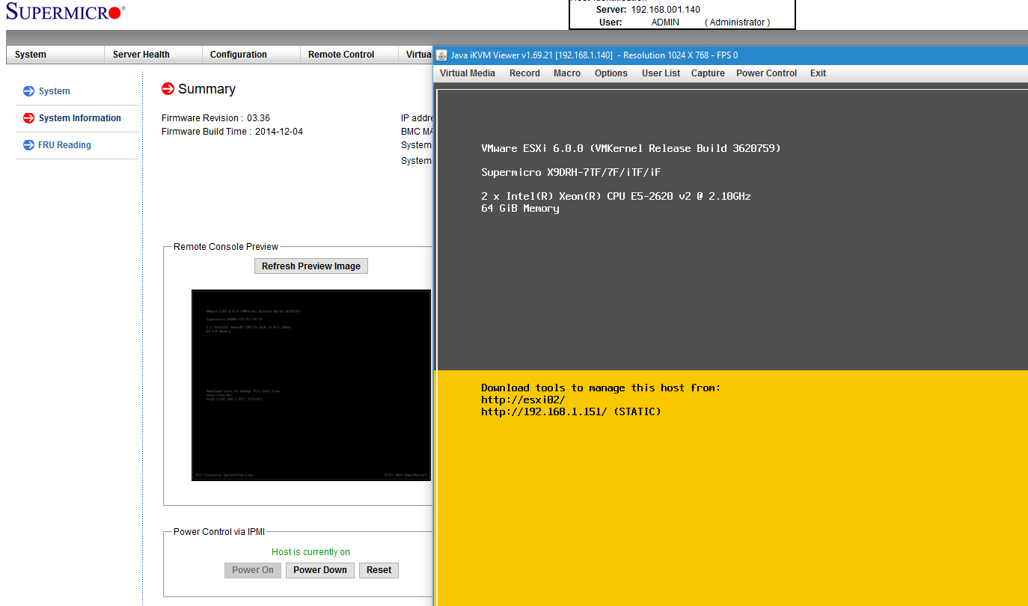Image resolution: width=1028 pixels, height=606 pixels.
Task: Click the VMware ESXi 6.0.0 build line
Action: click(x=631, y=149)
